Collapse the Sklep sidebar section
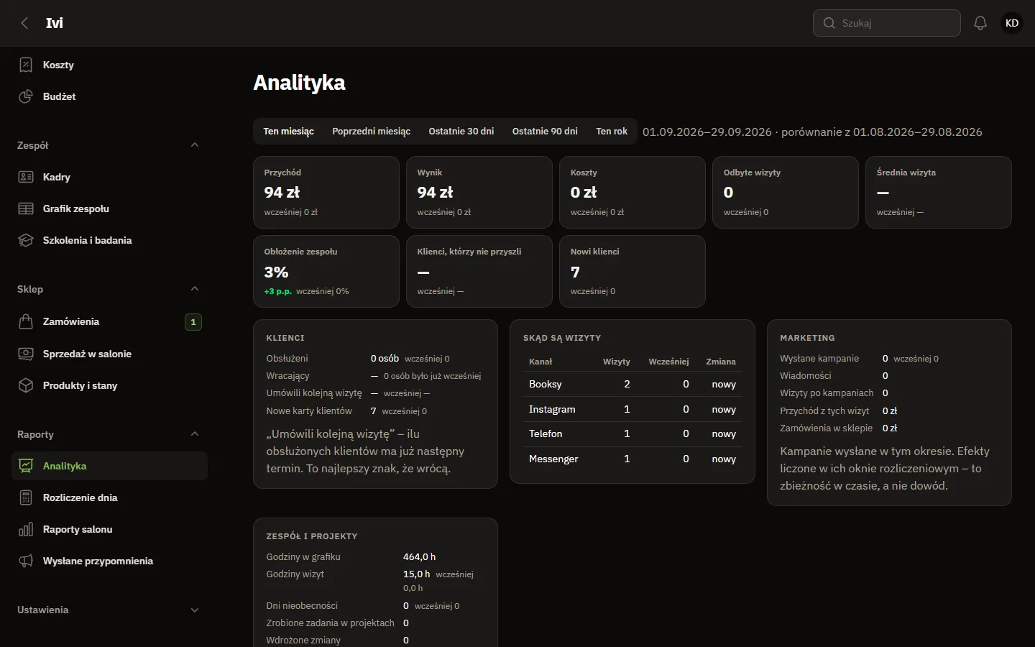Viewport: 1035px width, 647px height. (x=194, y=289)
